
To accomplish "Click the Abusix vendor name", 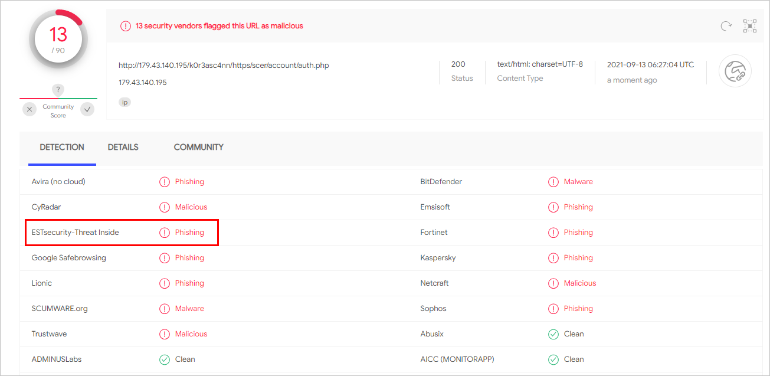I will click(432, 334).
